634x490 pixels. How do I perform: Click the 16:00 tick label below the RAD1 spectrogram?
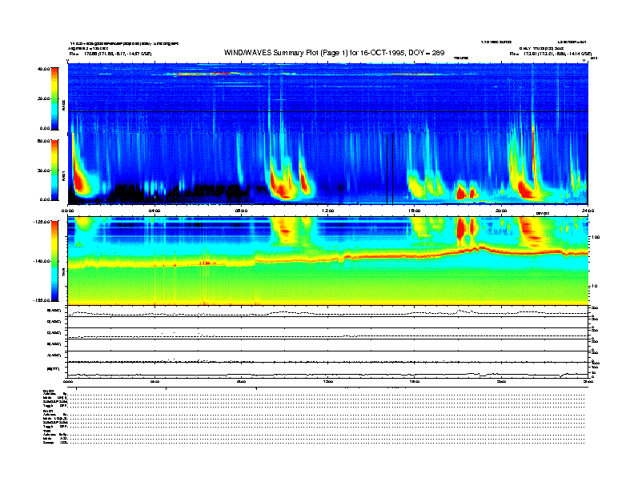coord(415,211)
